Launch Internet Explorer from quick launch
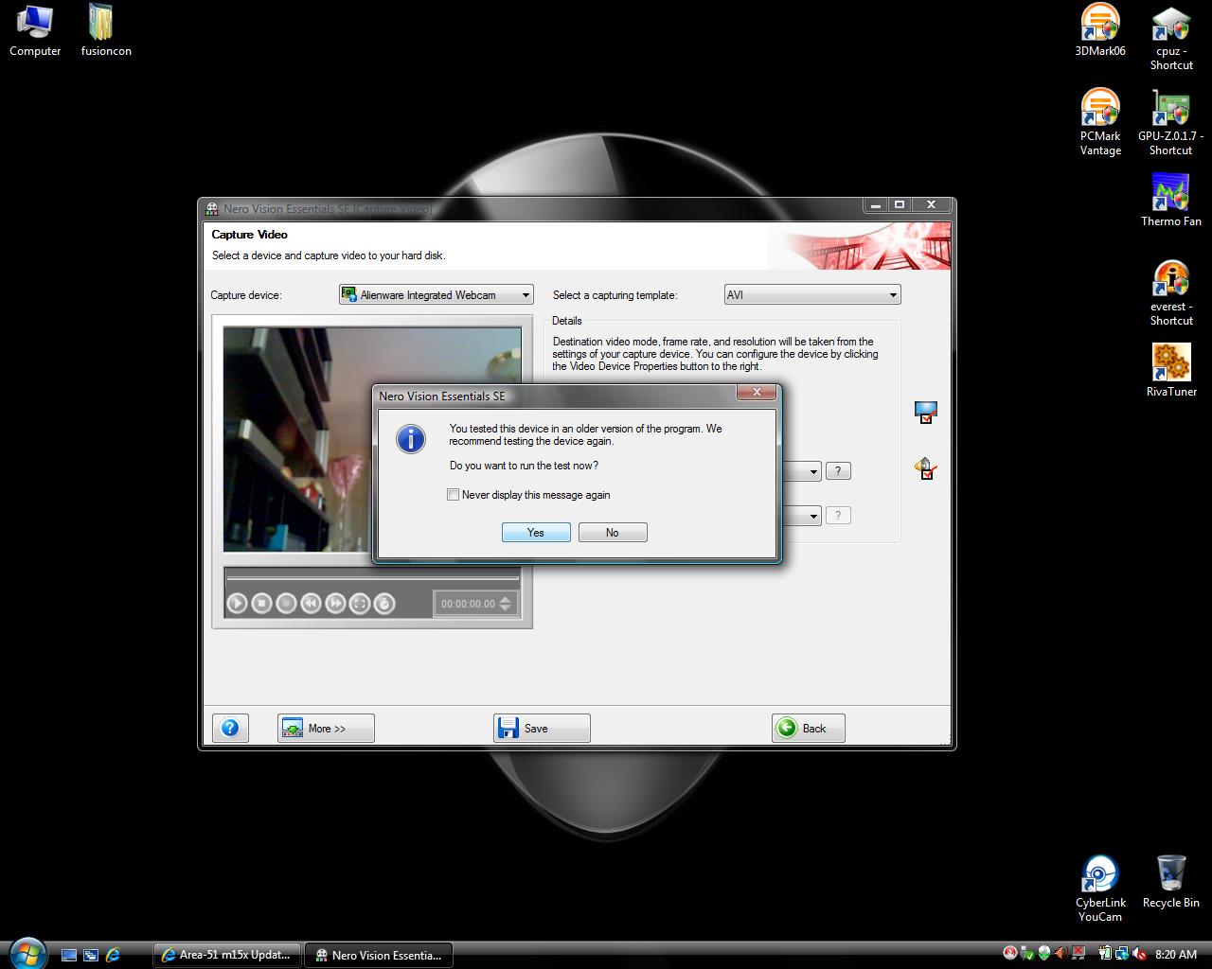This screenshot has width=1212, height=969. 113,955
